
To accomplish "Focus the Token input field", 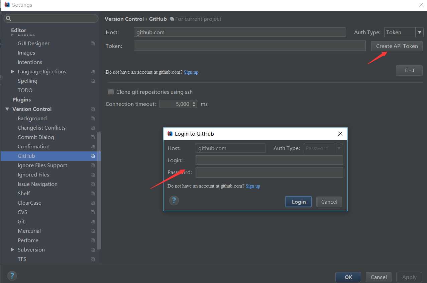I will coord(249,46).
